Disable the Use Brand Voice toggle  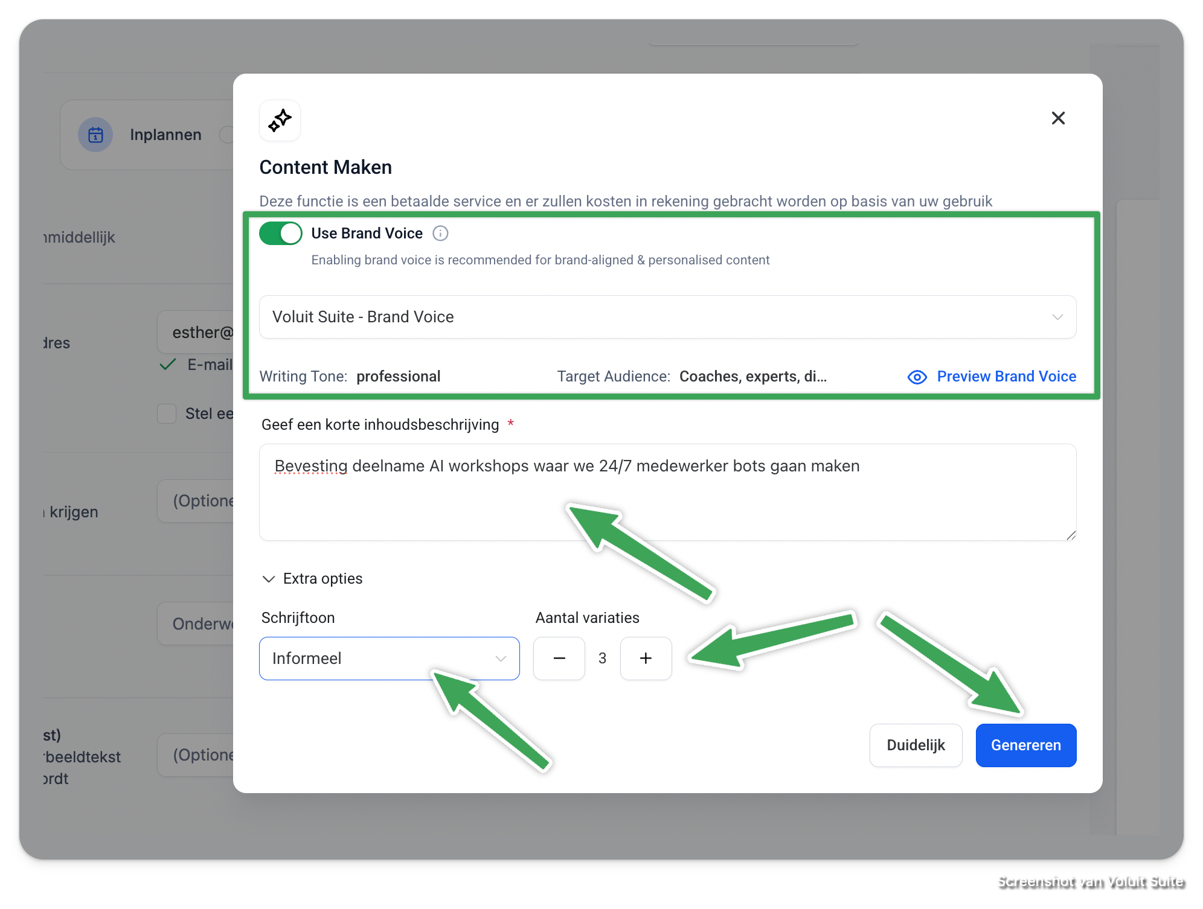[x=281, y=234]
